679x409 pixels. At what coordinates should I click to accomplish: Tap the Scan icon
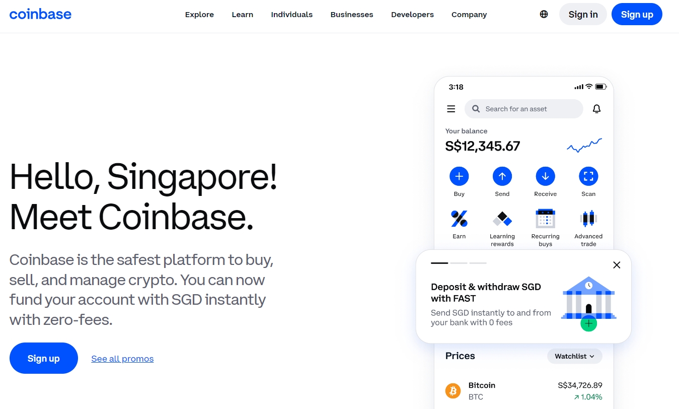coord(588,176)
